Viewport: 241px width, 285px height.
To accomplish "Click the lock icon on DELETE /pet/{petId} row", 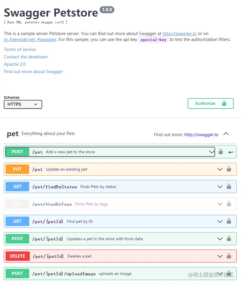I will click(229, 256).
